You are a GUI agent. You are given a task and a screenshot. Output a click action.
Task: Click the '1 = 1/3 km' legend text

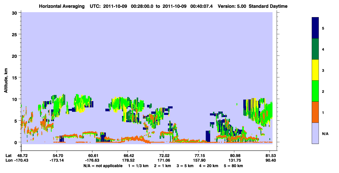pos(138,166)
